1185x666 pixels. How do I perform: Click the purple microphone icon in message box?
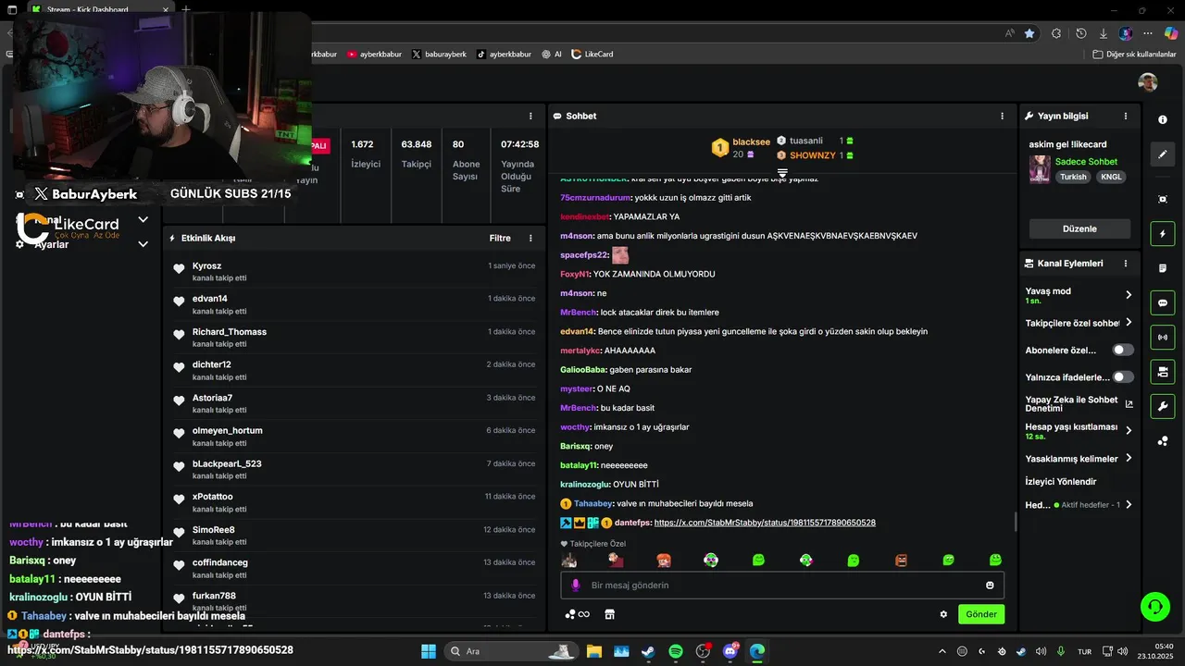(576, 585)
